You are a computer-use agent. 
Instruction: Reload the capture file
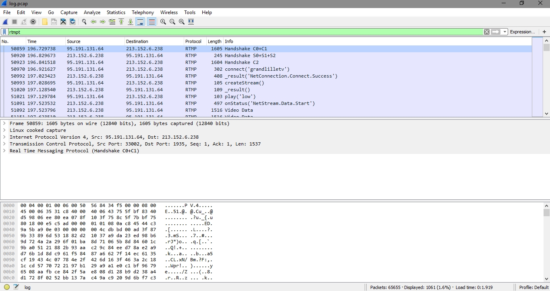pos(73,22)
